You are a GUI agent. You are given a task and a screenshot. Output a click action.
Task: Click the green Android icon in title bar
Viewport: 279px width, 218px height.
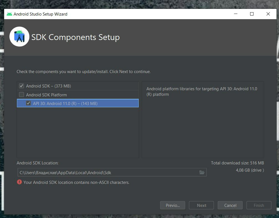click(9, 14)
